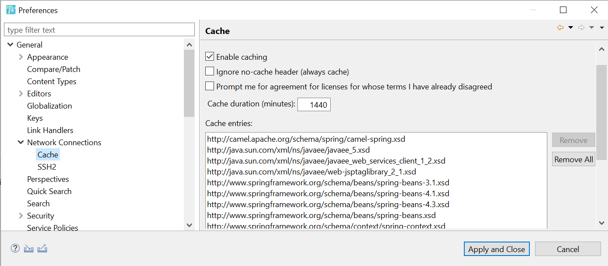Open the Help question mark icon
The height and width of the screenshot is (266, 608).
tap(15, 249)
